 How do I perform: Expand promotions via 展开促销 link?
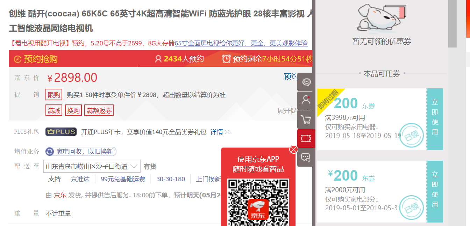pos(287,111)
